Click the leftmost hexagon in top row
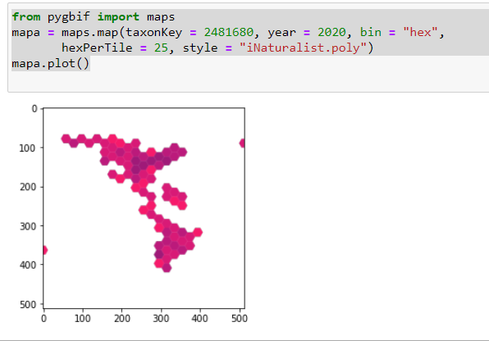 [66, 138]
